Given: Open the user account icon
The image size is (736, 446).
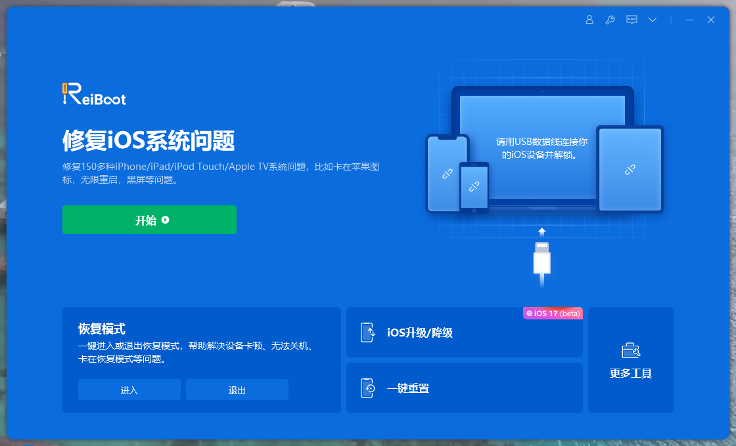Looking at the screenshot, I should pyautogui.click(x=589, y=20).
